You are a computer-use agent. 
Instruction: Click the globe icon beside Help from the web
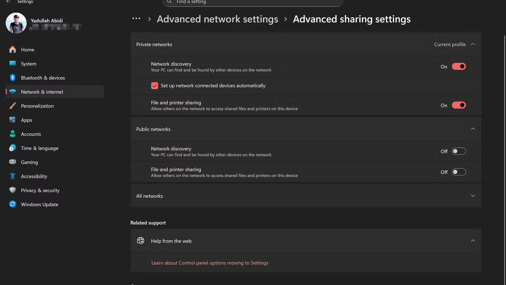pyautogui.click(x=140, y=240)
